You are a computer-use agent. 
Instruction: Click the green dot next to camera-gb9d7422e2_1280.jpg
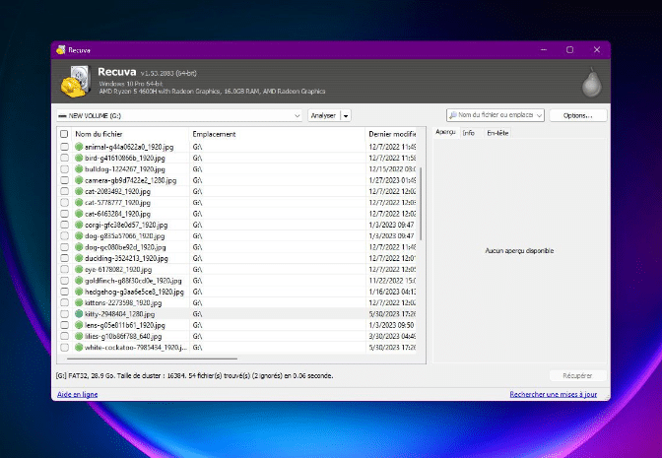79,180
